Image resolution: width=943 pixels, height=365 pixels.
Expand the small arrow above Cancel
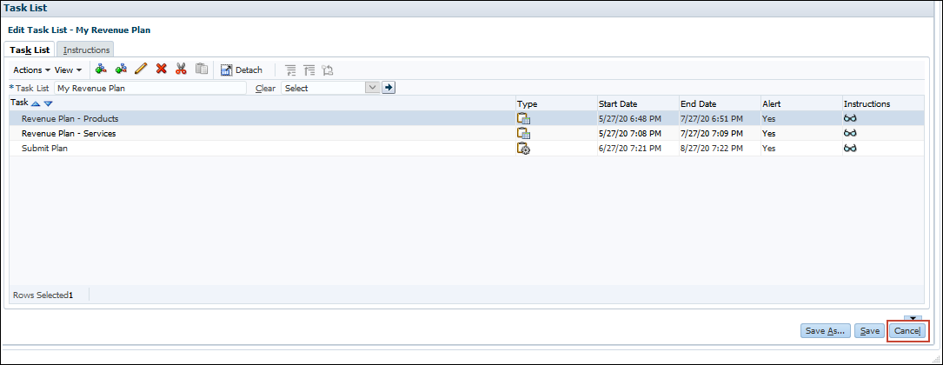(913, 319)
